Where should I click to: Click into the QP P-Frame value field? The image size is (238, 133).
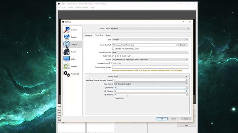coord(149,91)
